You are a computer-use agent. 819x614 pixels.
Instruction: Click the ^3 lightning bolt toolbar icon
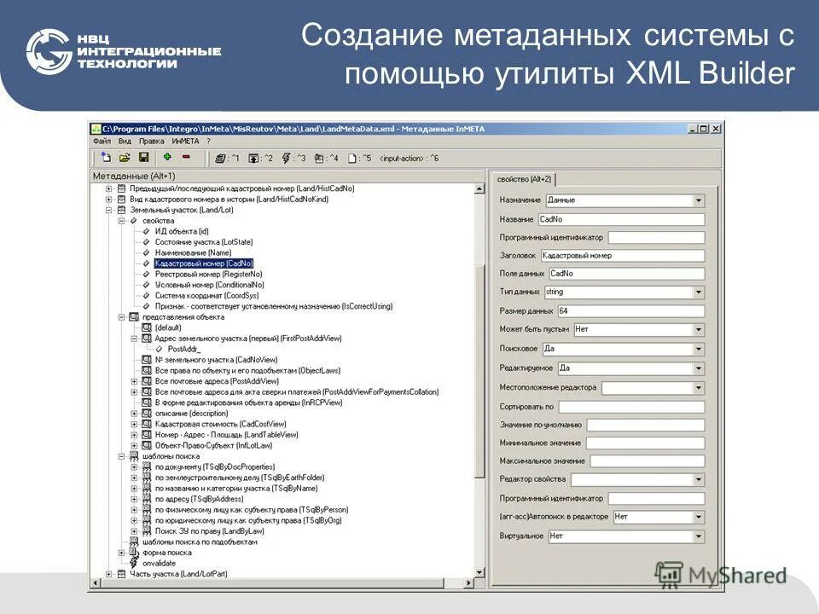[x=286, y=156]
